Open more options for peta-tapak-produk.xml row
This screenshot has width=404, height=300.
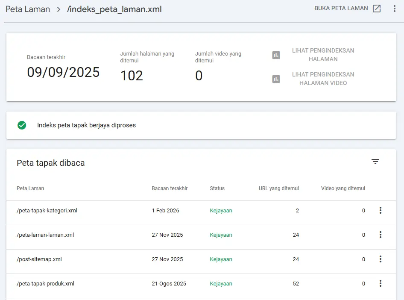click(380, 283)
